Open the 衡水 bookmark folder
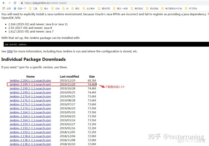The image size is (209, 146). [44, 8]
